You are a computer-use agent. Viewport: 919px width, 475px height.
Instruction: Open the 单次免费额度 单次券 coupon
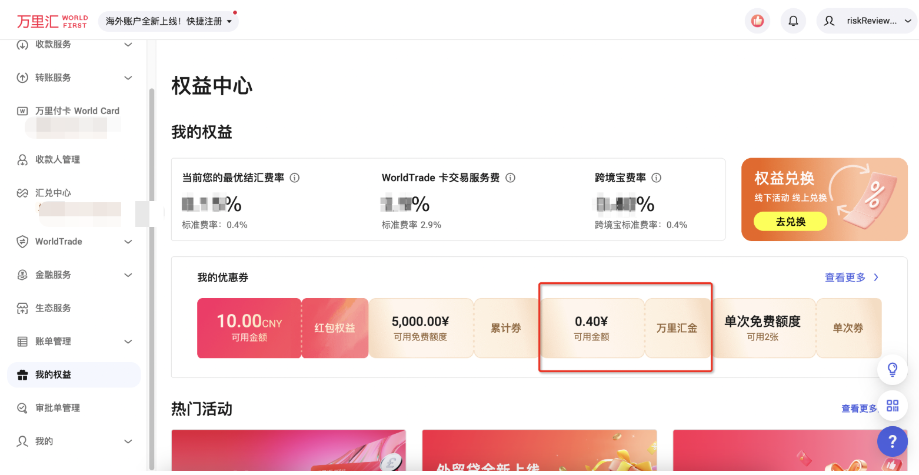pos(797,328)
